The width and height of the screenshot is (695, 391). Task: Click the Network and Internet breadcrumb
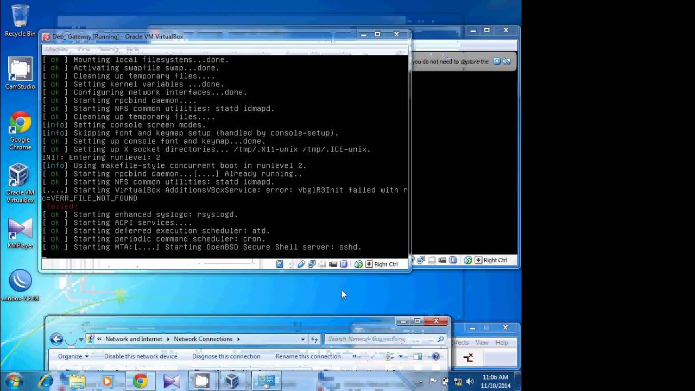pyautogui.click(x=134, y=339)
